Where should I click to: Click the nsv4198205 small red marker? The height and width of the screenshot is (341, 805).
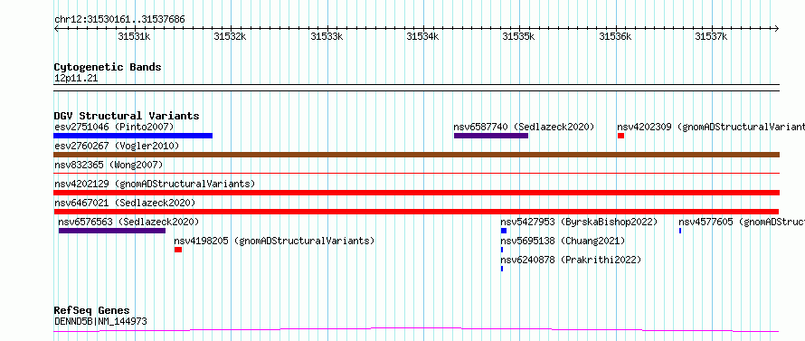pos(178,250)
